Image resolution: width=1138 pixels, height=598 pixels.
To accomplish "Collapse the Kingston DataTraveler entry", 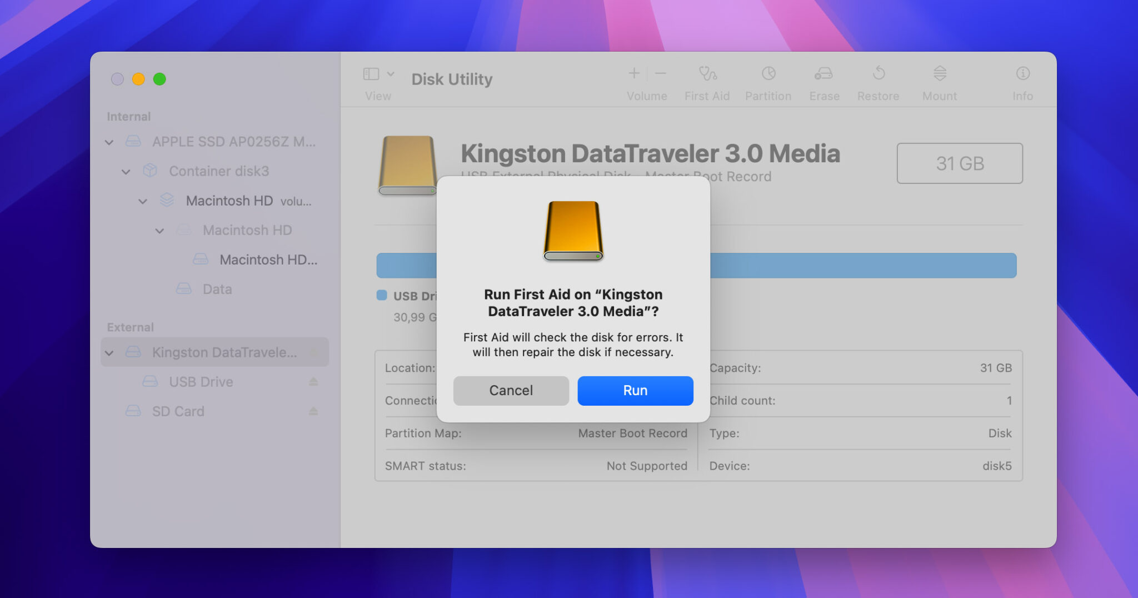I will (x=109, y=352).
